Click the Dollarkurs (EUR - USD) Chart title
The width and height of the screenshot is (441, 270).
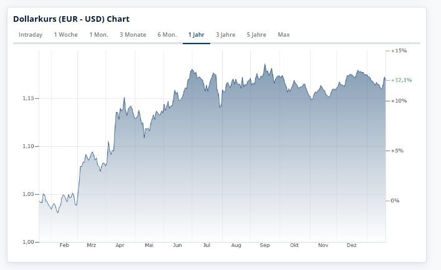pyautogui.click(x=72, y=19)
